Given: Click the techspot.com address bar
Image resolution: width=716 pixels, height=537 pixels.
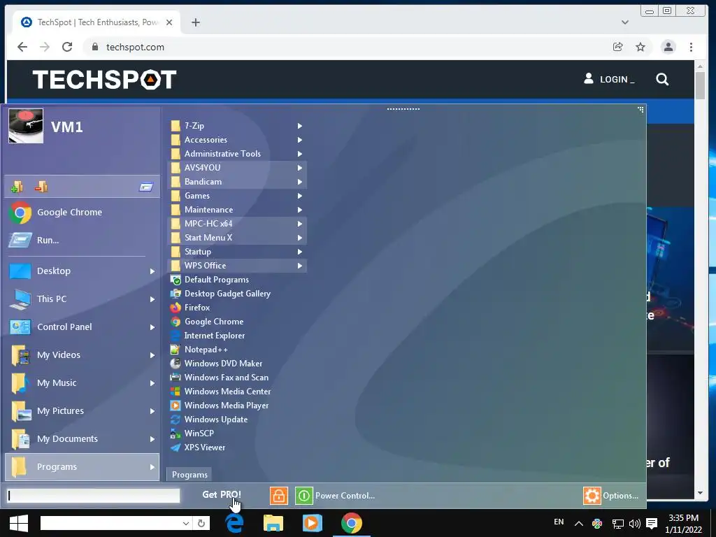Looking at the screenshot, I should point(347,47).
